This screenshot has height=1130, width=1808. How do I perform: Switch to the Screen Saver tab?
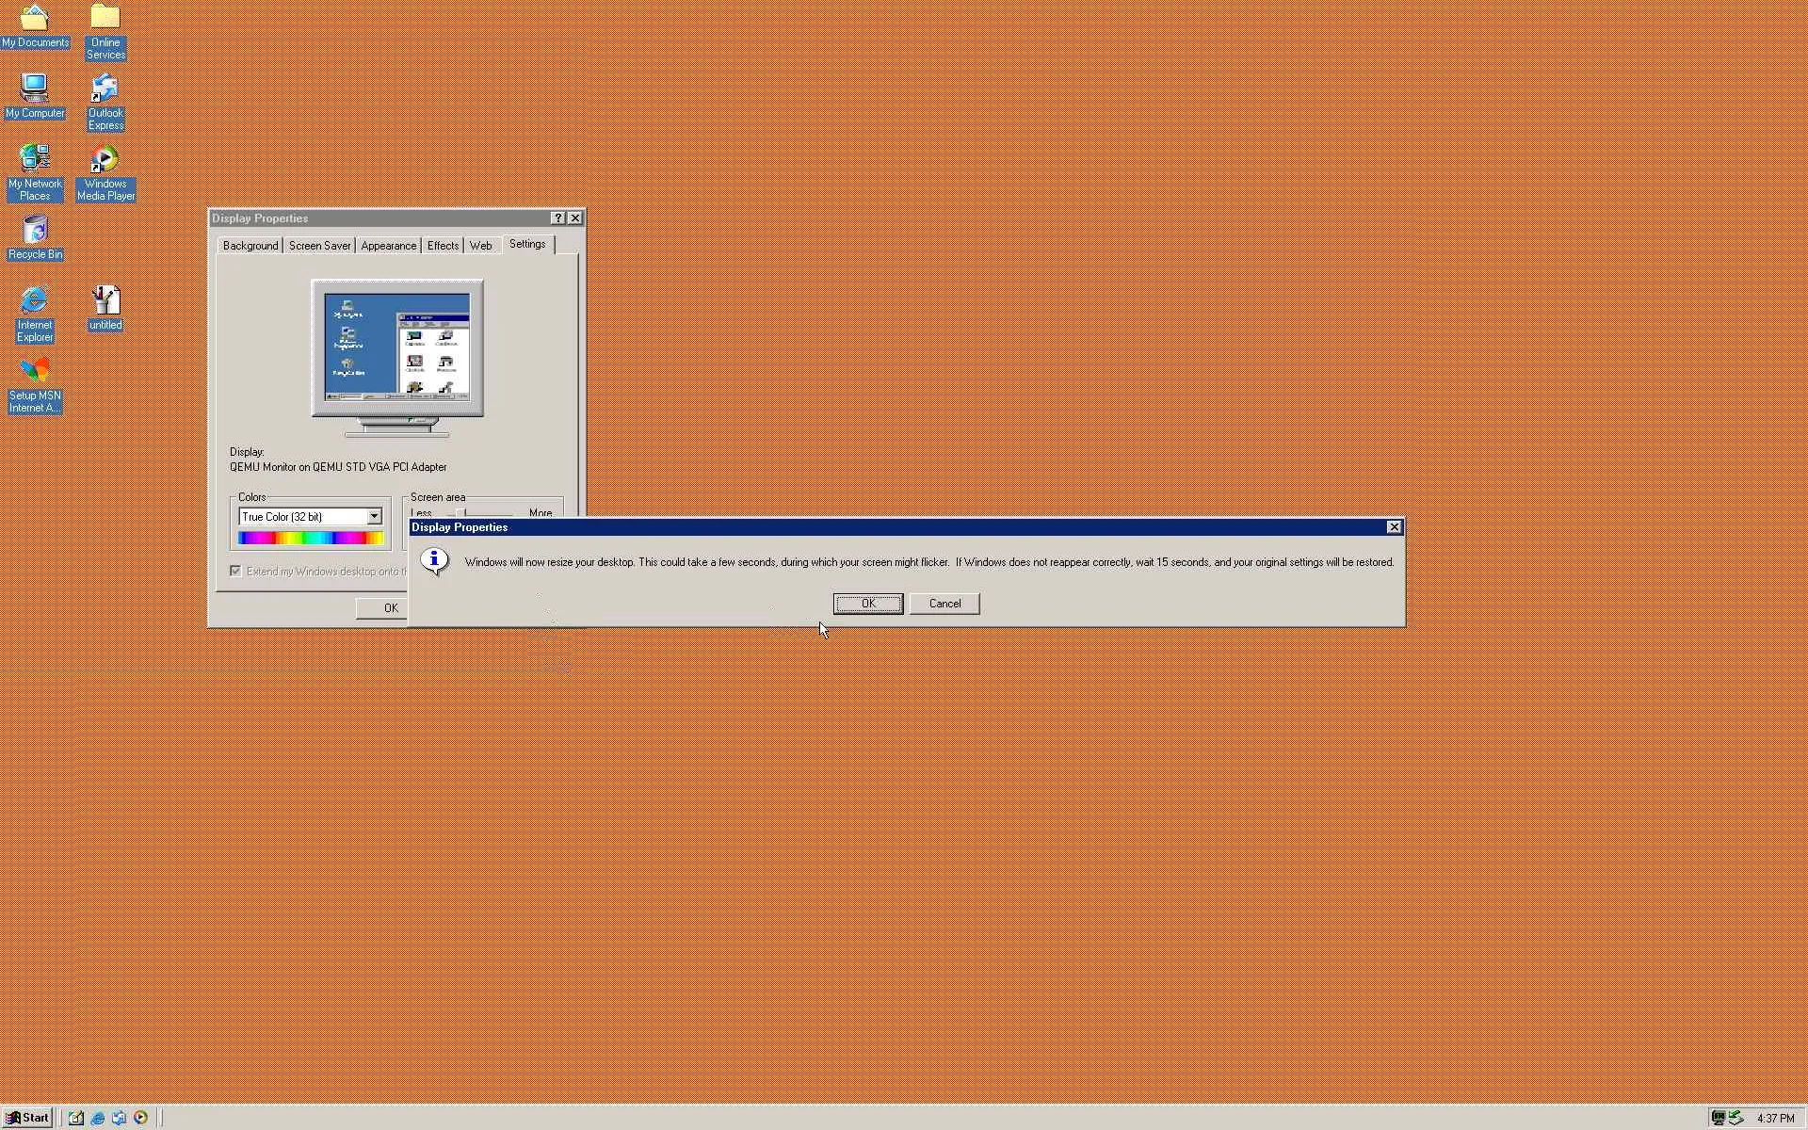[x=319, y=245]
